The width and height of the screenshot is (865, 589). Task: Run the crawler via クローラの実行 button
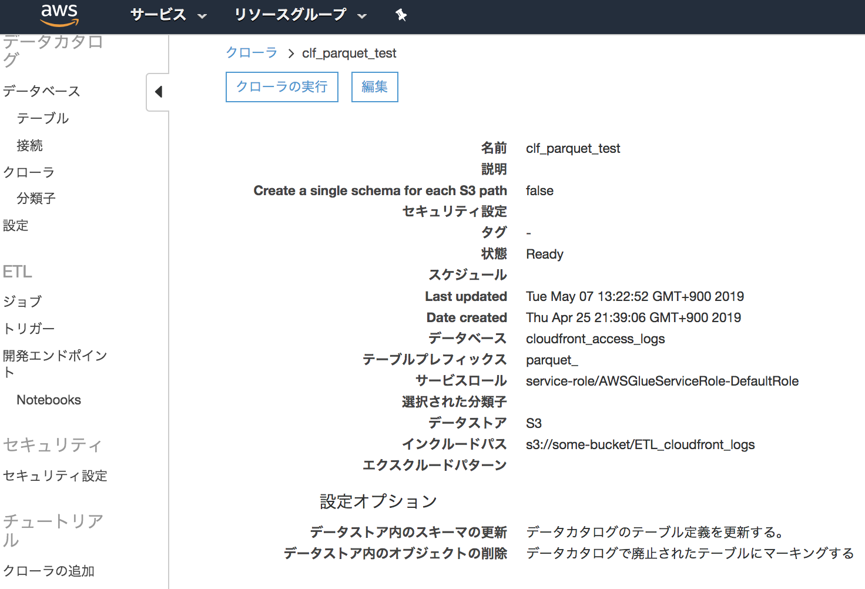(x=281, y=86)
